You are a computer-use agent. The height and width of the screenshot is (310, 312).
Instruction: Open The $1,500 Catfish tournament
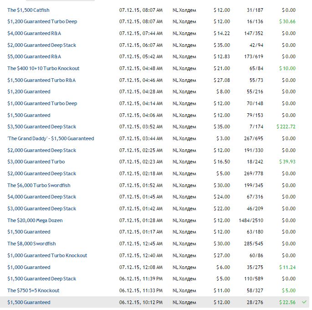(28, 10)
